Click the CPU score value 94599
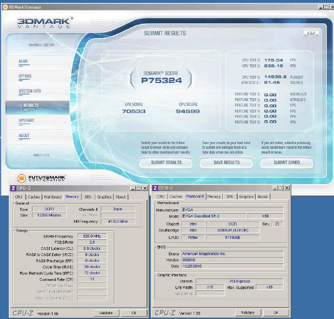The height and width of the screenshot is (319, 334). pos(188,111)
